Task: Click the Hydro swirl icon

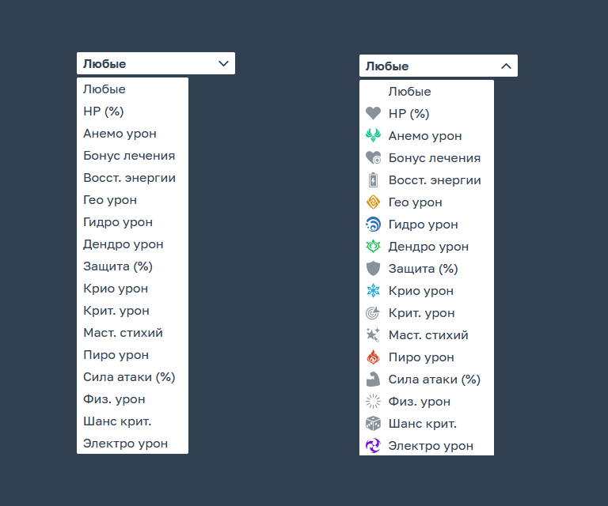Action: point(373,225)
